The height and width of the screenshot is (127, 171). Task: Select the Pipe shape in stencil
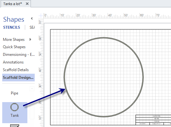click(x=15, y=93)
